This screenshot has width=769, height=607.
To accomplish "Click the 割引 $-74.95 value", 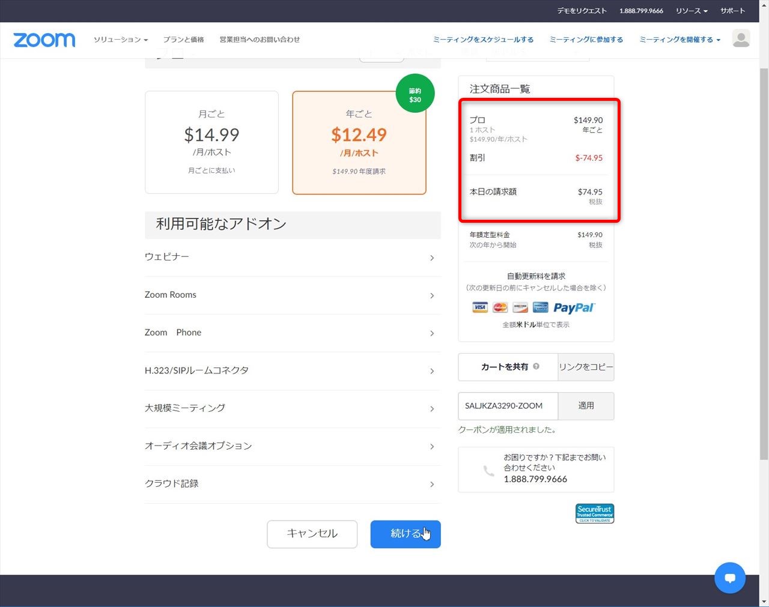I will (x=589, y=158).
